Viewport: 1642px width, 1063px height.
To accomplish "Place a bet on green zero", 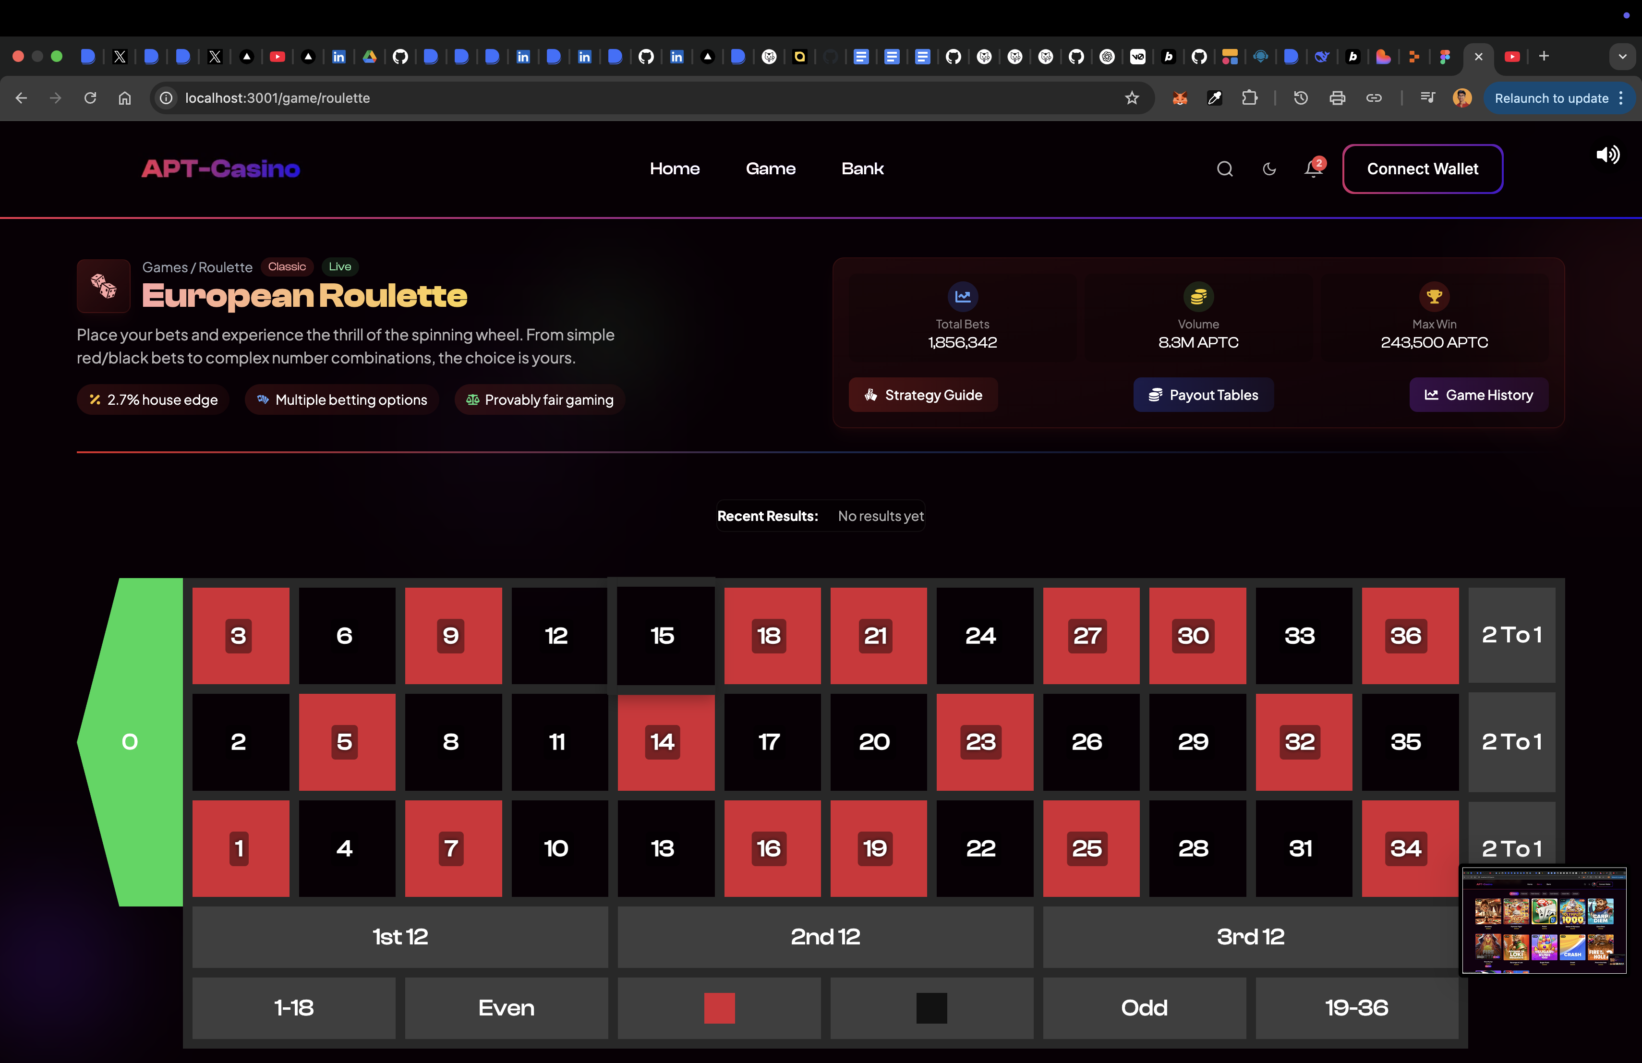I will click(130, 741).
